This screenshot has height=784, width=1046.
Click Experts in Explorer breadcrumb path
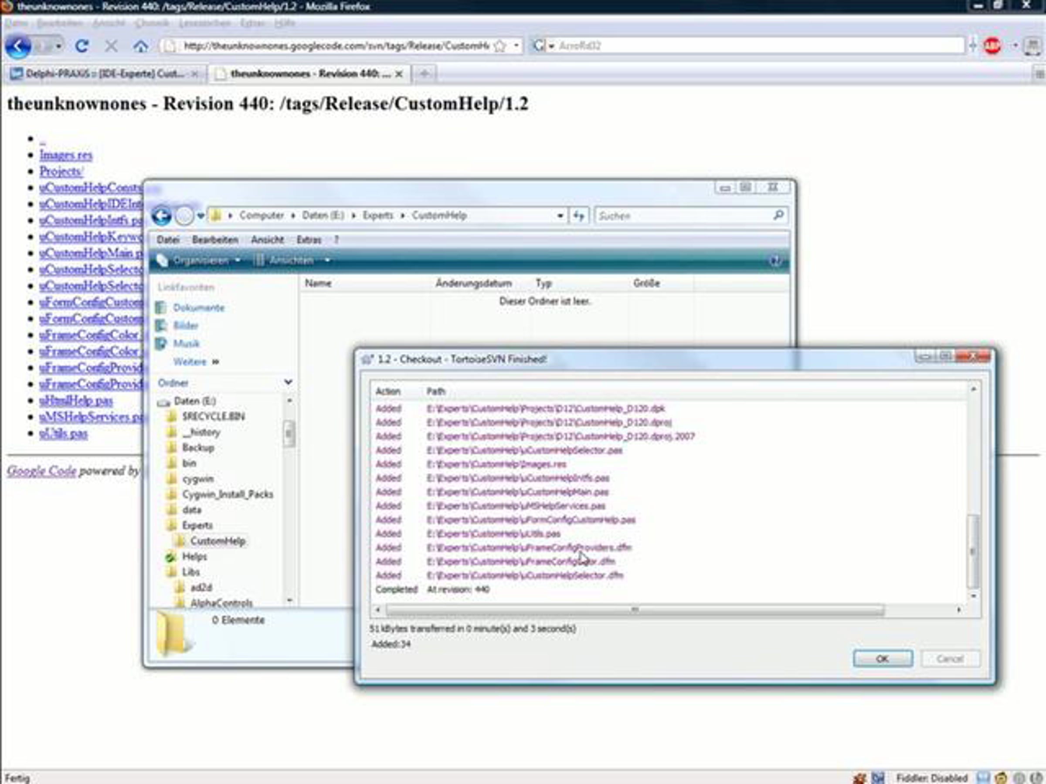coord(378,216)
